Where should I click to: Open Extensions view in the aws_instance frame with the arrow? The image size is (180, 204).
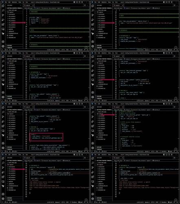pyautogui.click(x=3, y=177)
